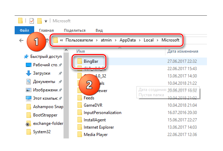The height and width of the screenshot is (151, 223).
Task: Switch to the Главная tab
Action: [x=46, y=30]
